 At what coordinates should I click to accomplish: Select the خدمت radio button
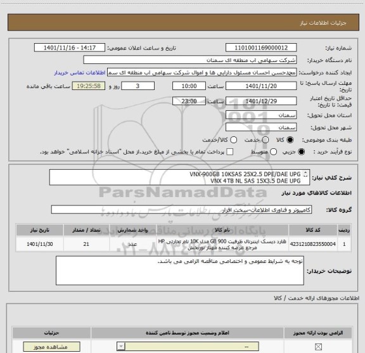(x=266, y=140)
